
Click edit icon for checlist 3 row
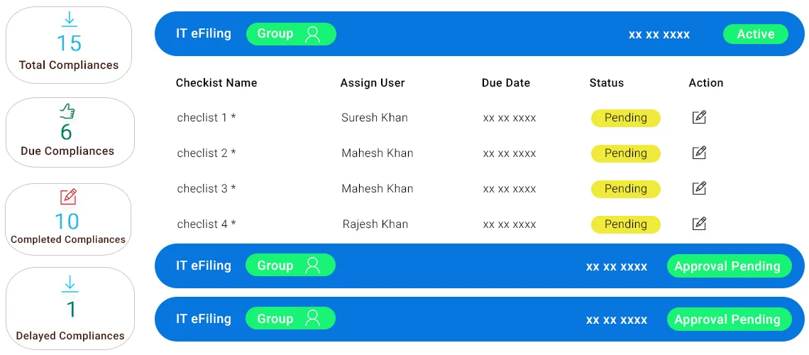699,188
